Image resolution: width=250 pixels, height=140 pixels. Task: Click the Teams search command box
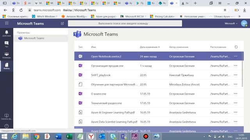(125, 23)
